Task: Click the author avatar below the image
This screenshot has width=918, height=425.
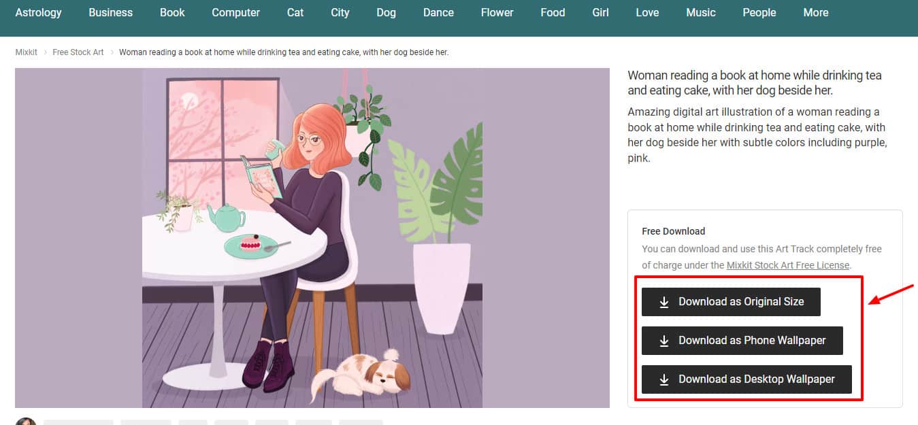Action: tap(26, 421)
